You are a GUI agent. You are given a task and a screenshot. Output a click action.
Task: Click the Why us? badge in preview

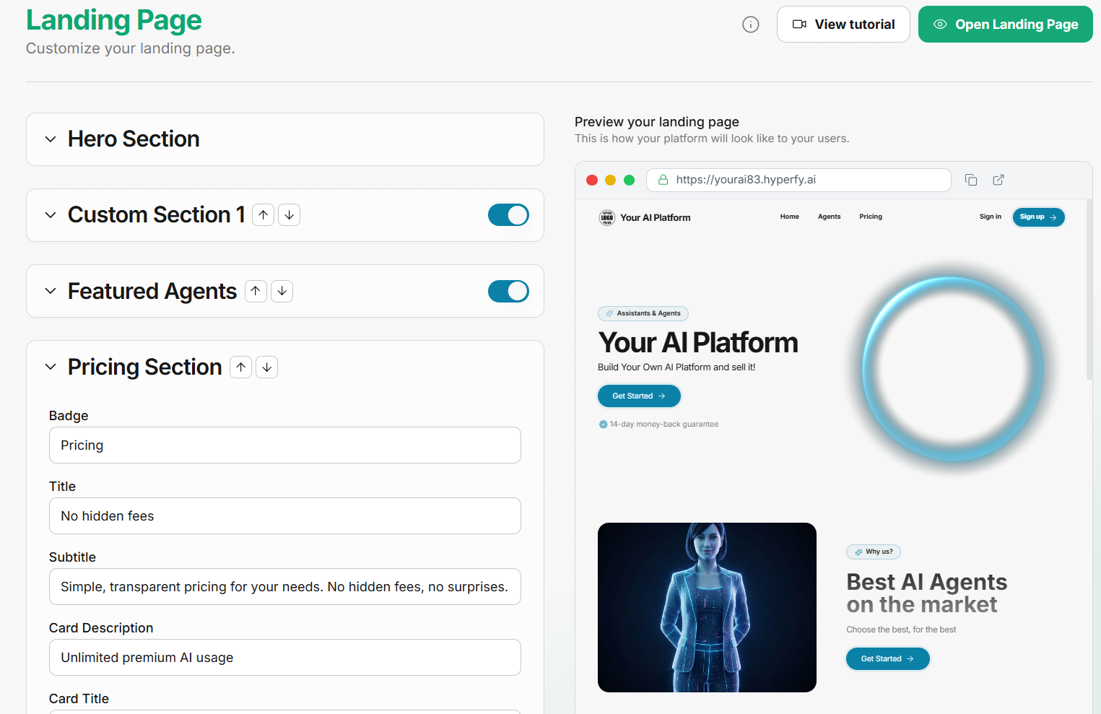874,552
